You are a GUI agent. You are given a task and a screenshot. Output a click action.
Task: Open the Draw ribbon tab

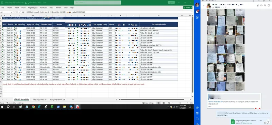[23, 7]
